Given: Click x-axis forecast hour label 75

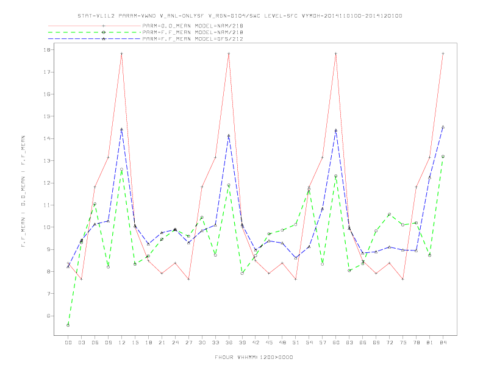Looking at the screenshot, I should [403, 343].
